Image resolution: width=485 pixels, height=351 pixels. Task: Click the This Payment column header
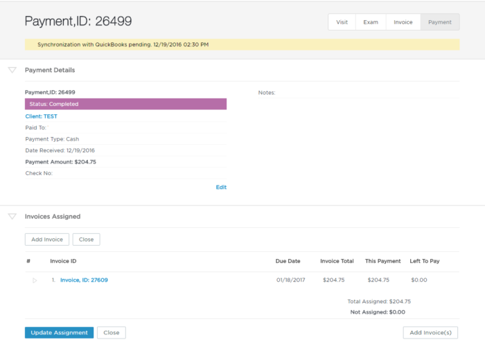click(x=382, y=261)
